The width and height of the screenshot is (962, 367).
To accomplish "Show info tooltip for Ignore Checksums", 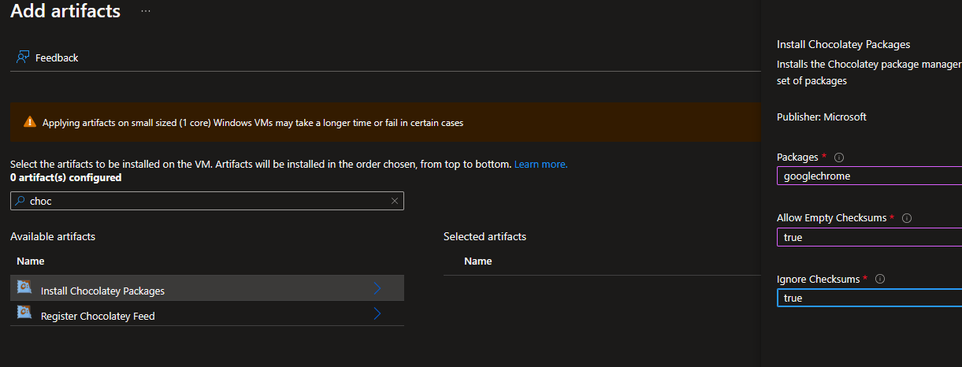I will [880, 279].
